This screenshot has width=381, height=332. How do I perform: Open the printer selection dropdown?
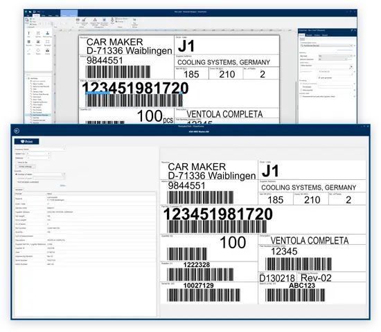pyautogui.click(x=40, y=149)
